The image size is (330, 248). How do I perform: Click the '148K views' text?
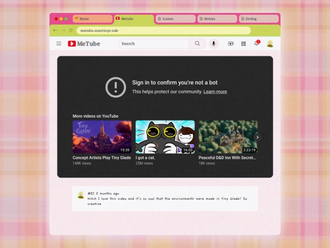pyautogui.click(x=82, y=163)
